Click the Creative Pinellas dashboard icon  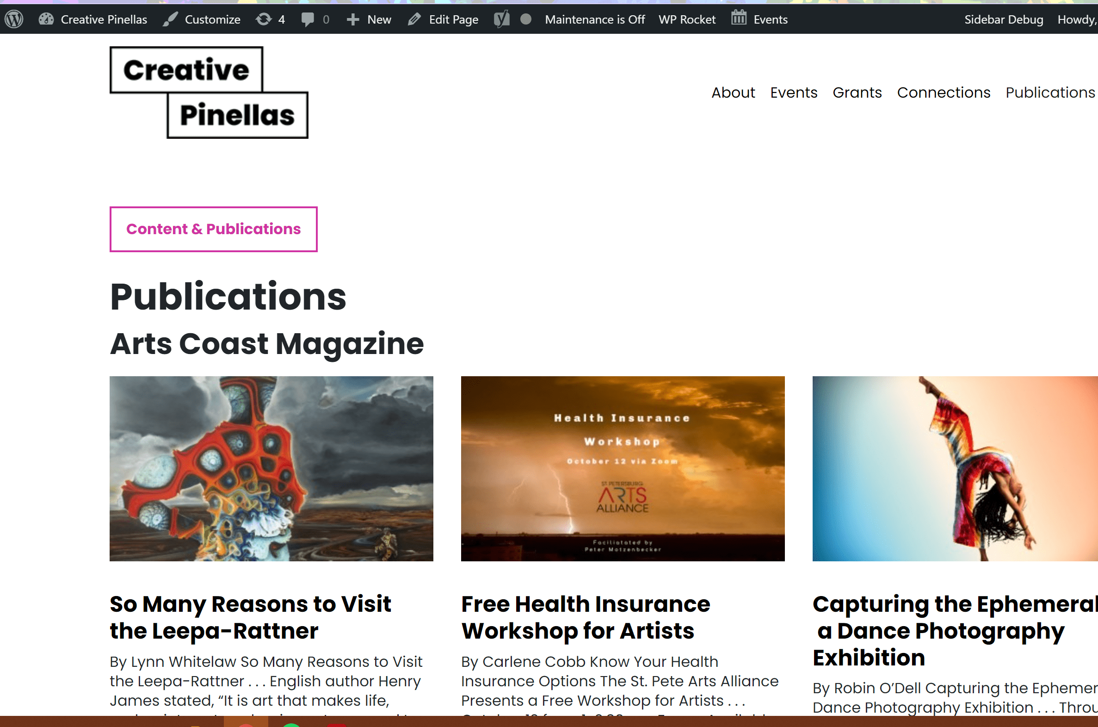click(46, 19)
